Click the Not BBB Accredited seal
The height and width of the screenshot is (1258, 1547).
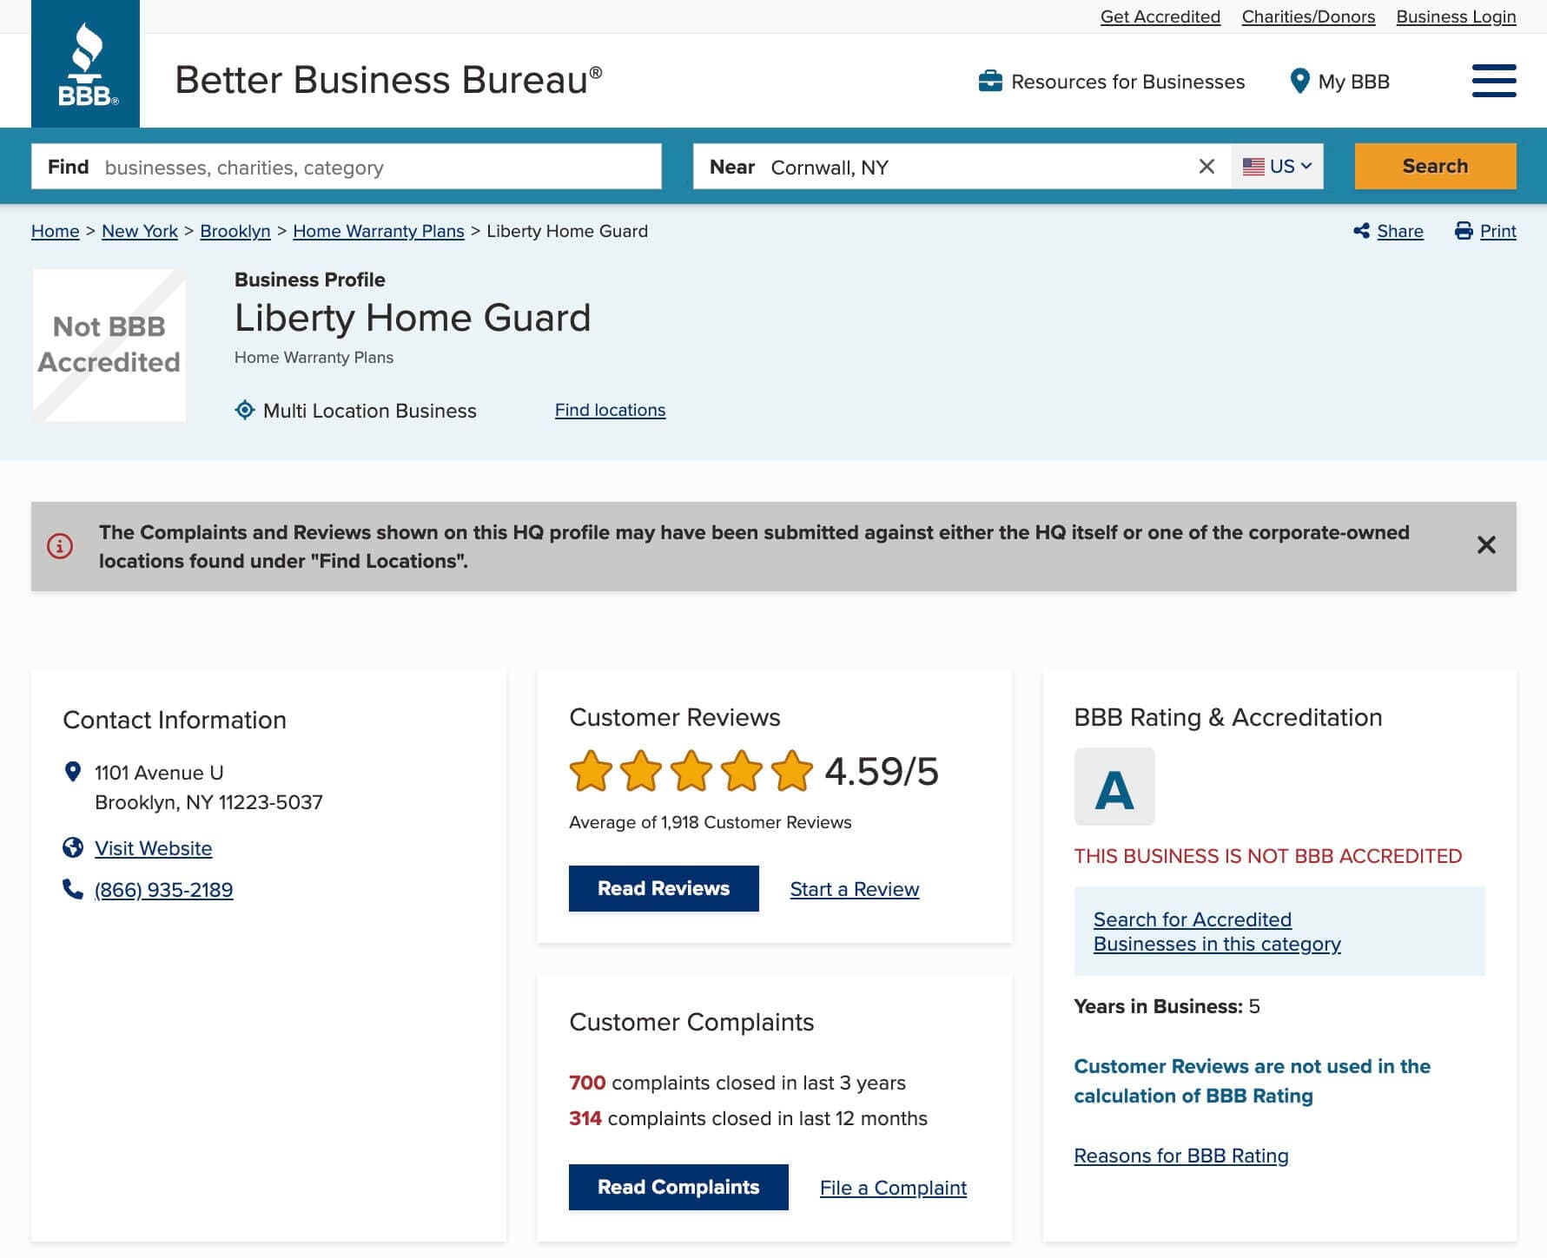tap(109, 346)
